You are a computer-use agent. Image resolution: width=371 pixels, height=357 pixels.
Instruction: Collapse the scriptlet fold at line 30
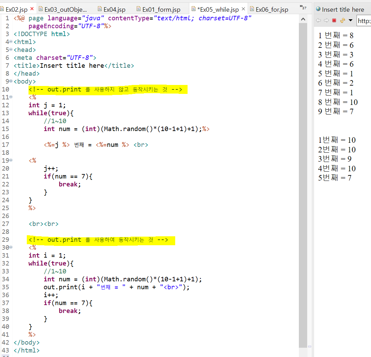click(x=11, y=247)
